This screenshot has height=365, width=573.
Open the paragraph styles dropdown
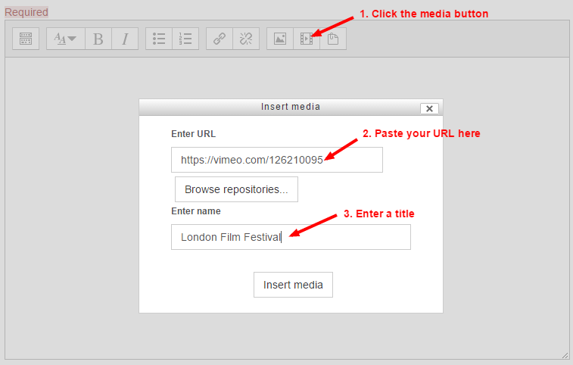[66, 39]
